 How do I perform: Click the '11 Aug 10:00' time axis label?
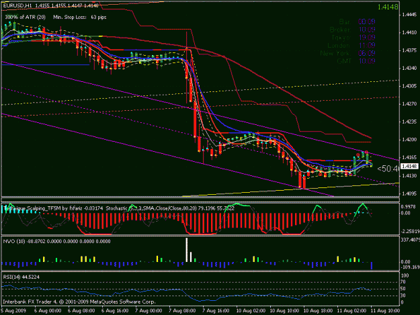[385, 310]
